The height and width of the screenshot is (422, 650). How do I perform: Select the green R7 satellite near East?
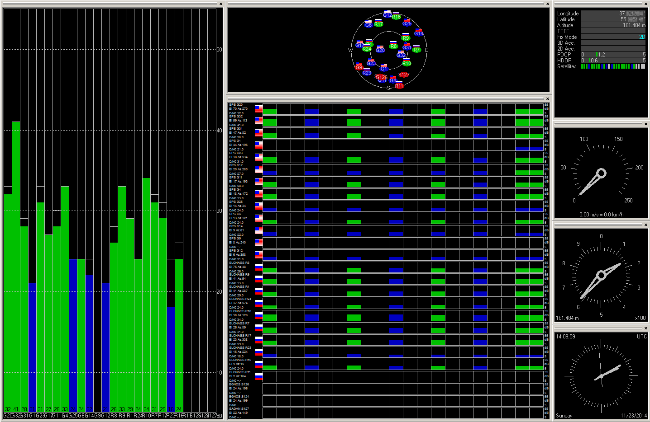(416, 50)
